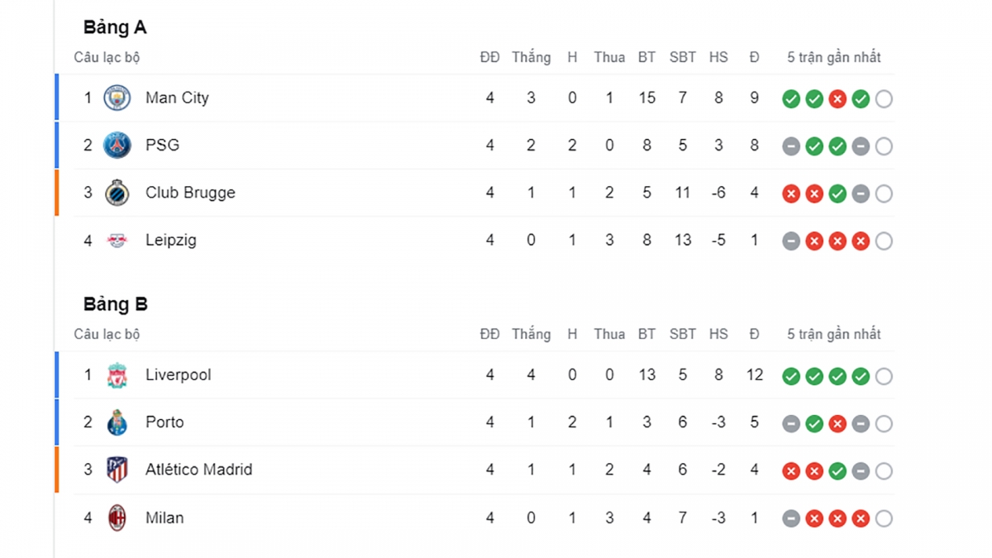The width and height of the screenshot is (992, 558).
Task: Click the Bảng A group heading
Action: click(x=115, y=27)
